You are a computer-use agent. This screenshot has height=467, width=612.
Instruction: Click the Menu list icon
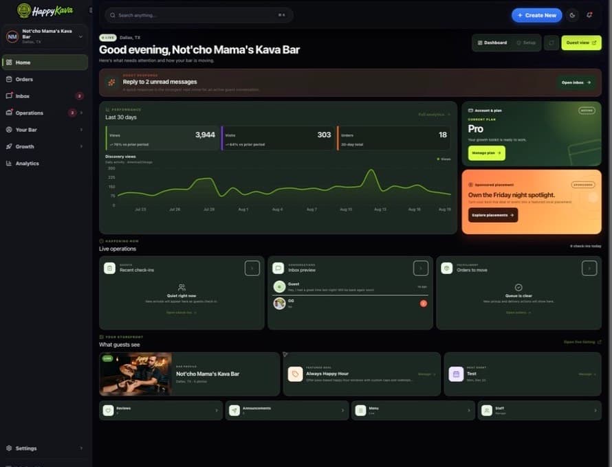pos(360,411)
